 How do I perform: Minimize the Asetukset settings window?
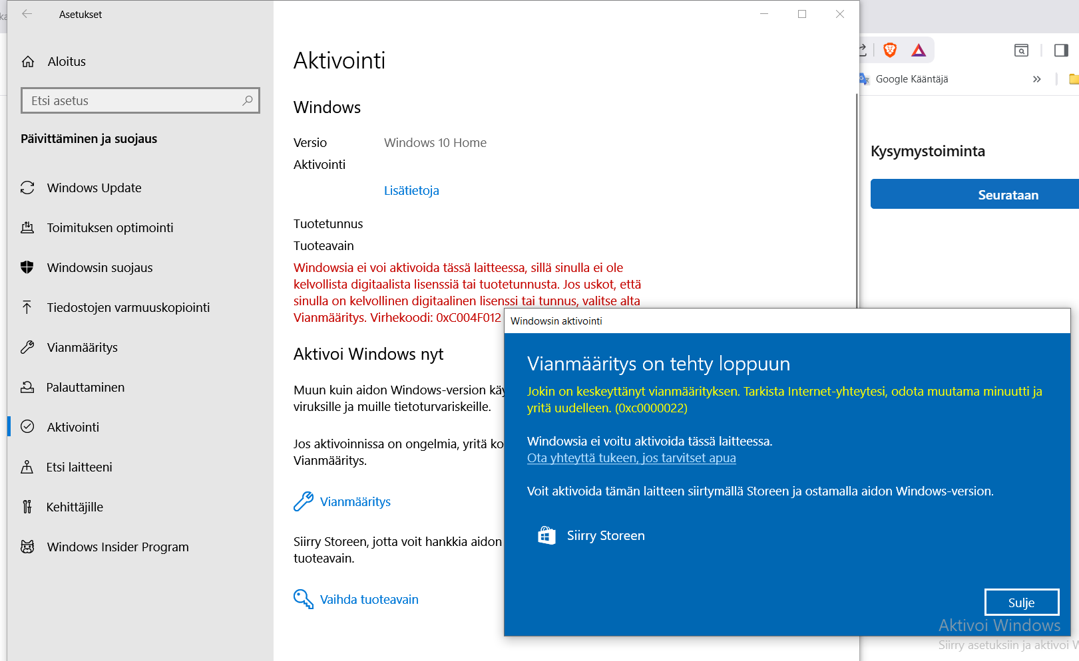pos(764,14)
